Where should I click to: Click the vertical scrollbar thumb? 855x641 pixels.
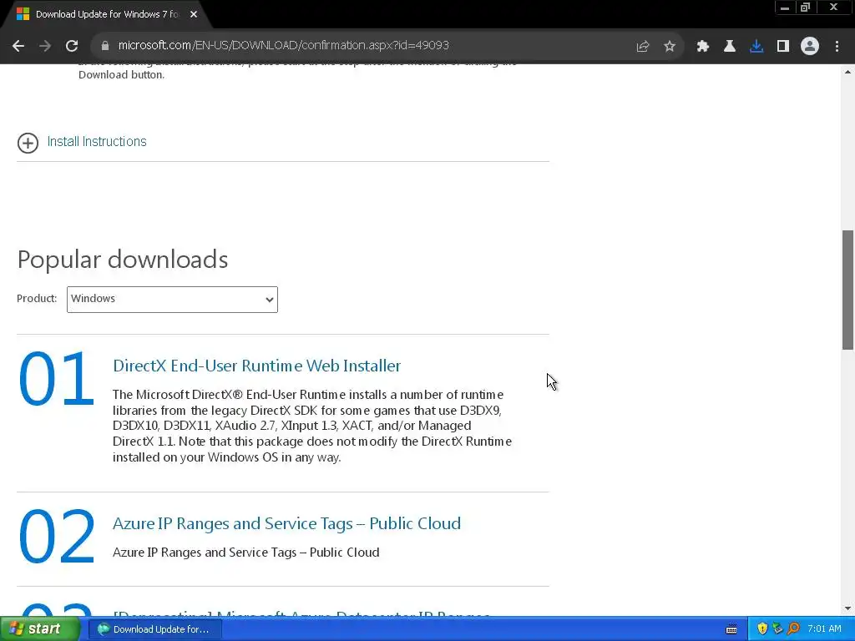pyautogui.click(x=848, y=290)
